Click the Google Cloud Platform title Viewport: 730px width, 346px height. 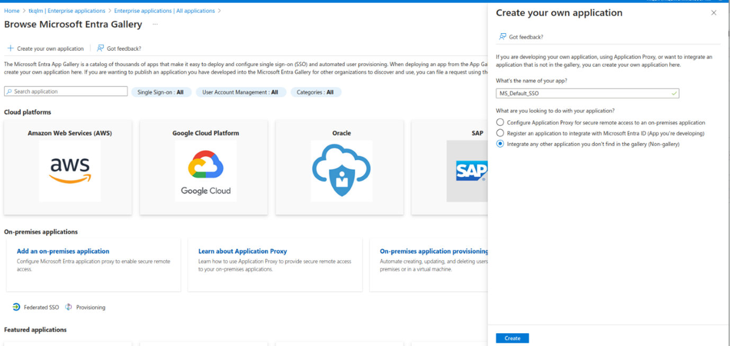(206, 133)
